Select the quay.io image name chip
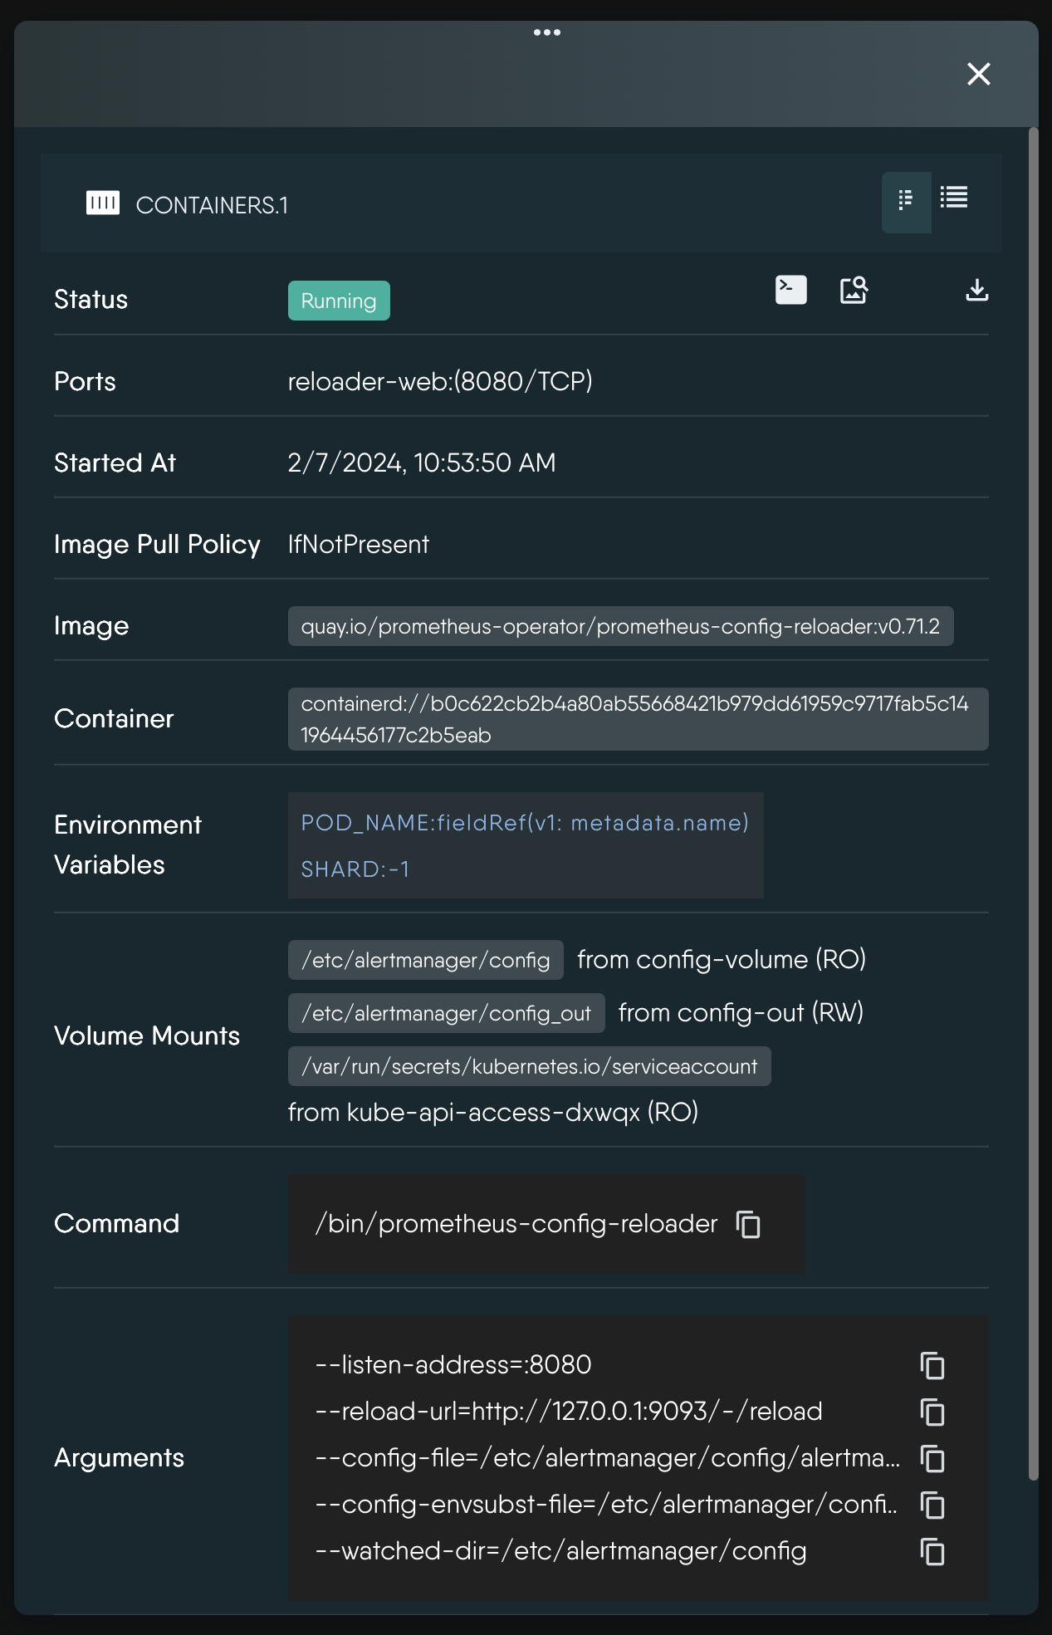Image resolution: width=1052 pixels, height=1635 pixels. coord(620,626)
